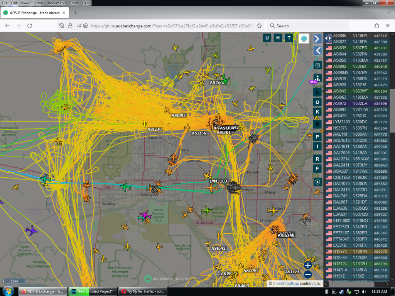Open the View menu
Image resolution: width=395 pixels, height=296 pixels.
pyautogui.click(x=25, y=3)
